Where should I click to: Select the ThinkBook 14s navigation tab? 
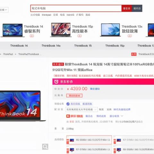51,46
